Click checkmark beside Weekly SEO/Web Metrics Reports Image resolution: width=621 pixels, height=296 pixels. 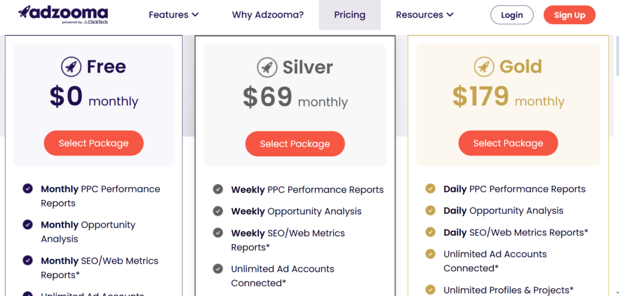[218, 233]
